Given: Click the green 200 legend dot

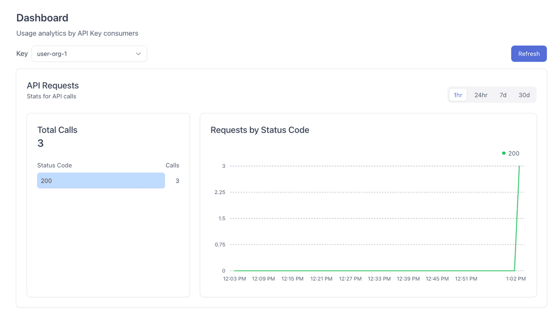Looking at the screenshot, I should click(x=504, y=153).
